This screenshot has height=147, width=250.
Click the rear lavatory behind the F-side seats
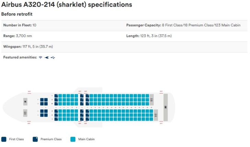click(x=152, y=100)
